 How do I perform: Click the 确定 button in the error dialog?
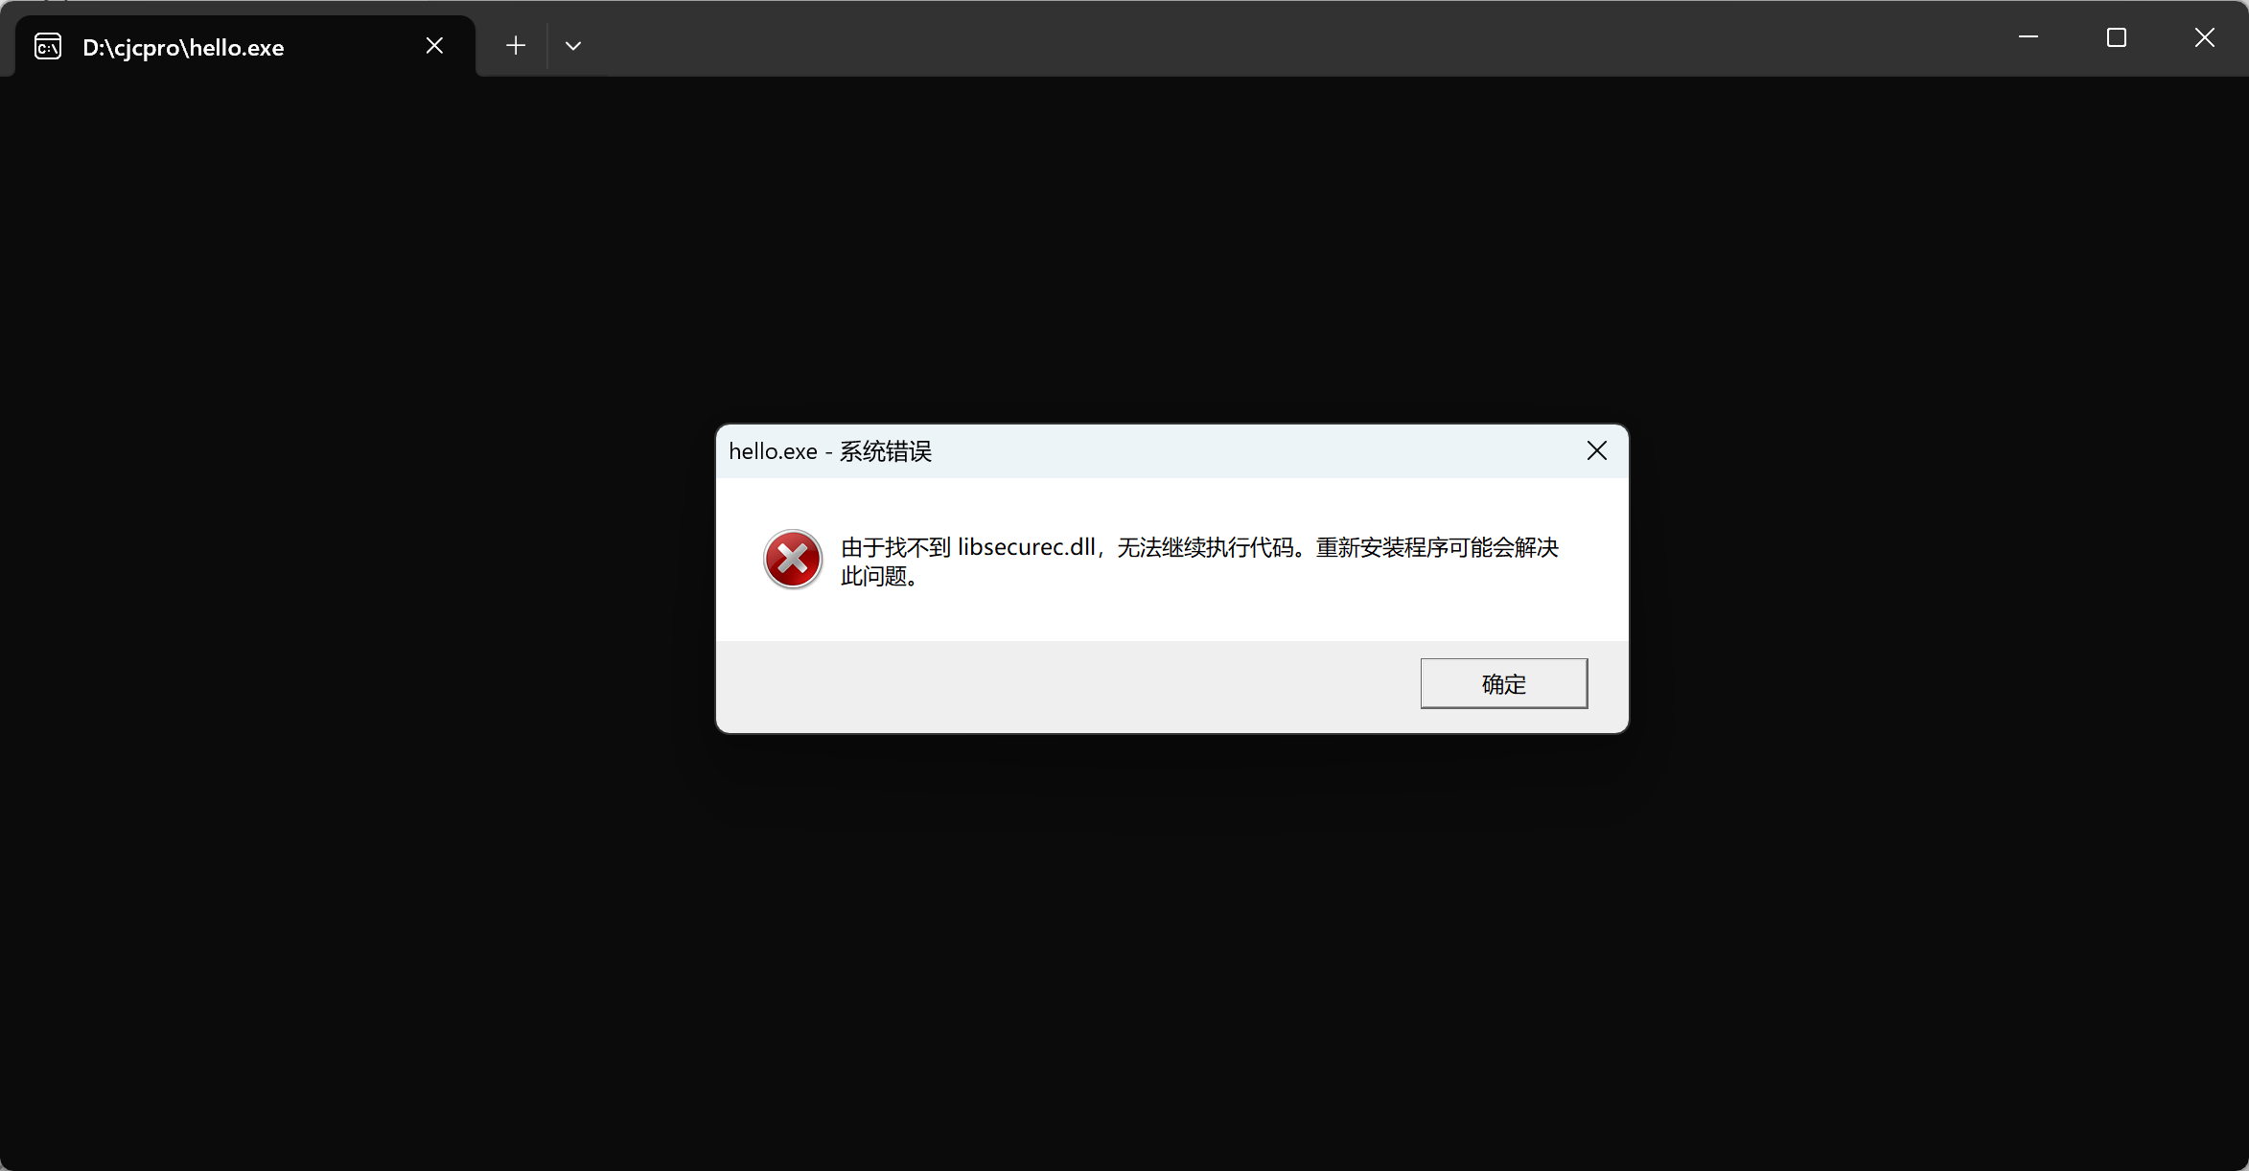tap(1503, 683)
